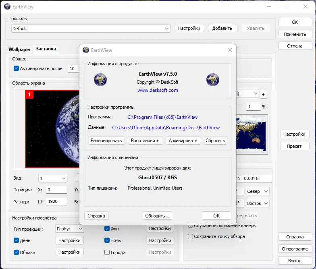Click the EarthView icon in main window title
Viewport: 316px width, 269px height.
pos(7,7)
